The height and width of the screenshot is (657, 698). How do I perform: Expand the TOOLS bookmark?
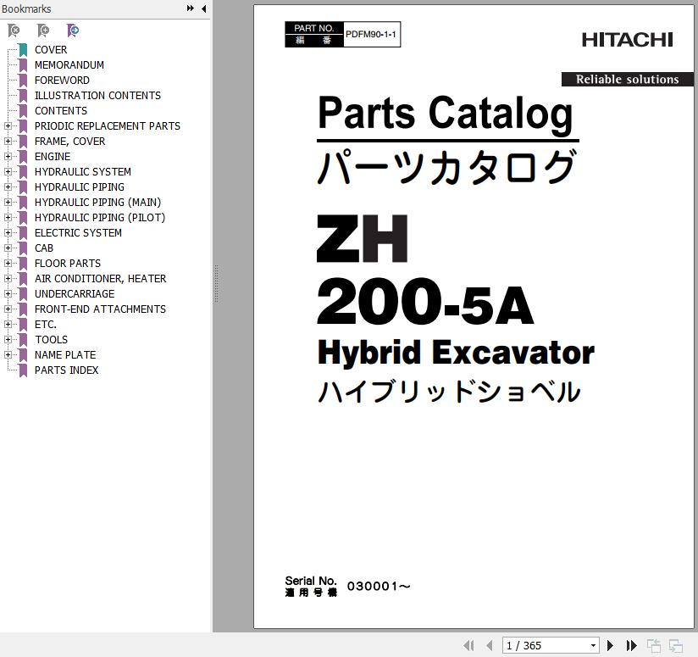(x=8, y=339)
